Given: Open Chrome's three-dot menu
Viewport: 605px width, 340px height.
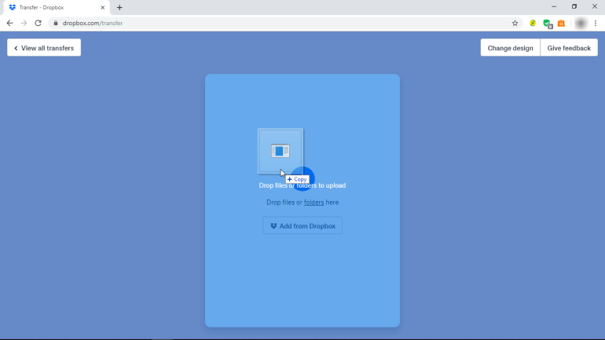Looking at the screenshot, I should (596, 24).
